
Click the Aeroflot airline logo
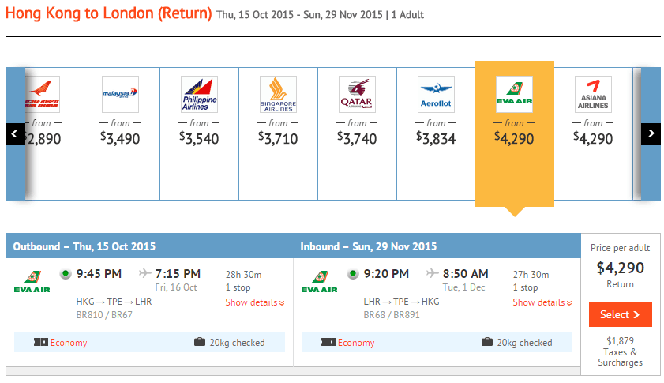pos(436,95)
